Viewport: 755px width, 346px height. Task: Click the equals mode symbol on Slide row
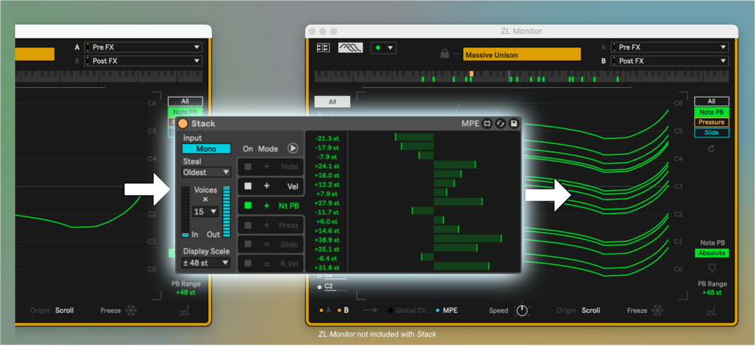click(266, 245)
